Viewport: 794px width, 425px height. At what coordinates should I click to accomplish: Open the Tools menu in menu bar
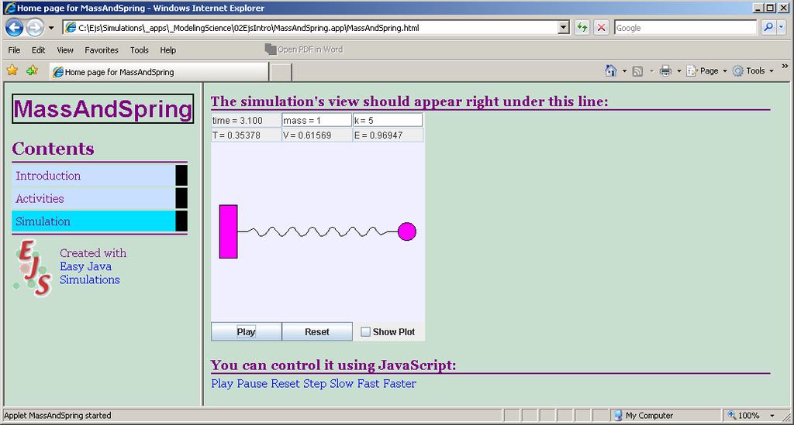[x=140, y=50]
